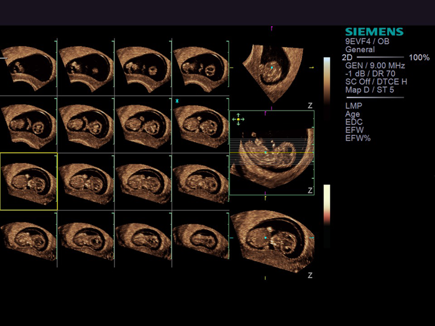Select fourth slice in the top row

[201, 67]
